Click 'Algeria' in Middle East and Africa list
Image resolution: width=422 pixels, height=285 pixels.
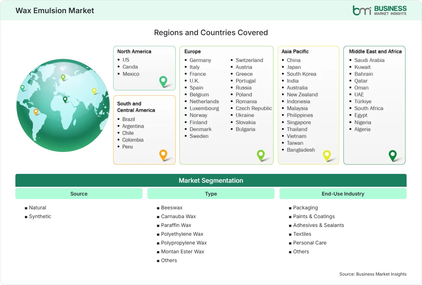[x=362, y=129]
